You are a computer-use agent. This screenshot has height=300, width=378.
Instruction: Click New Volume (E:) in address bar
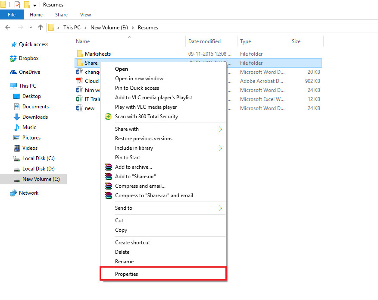click(109, 27)
